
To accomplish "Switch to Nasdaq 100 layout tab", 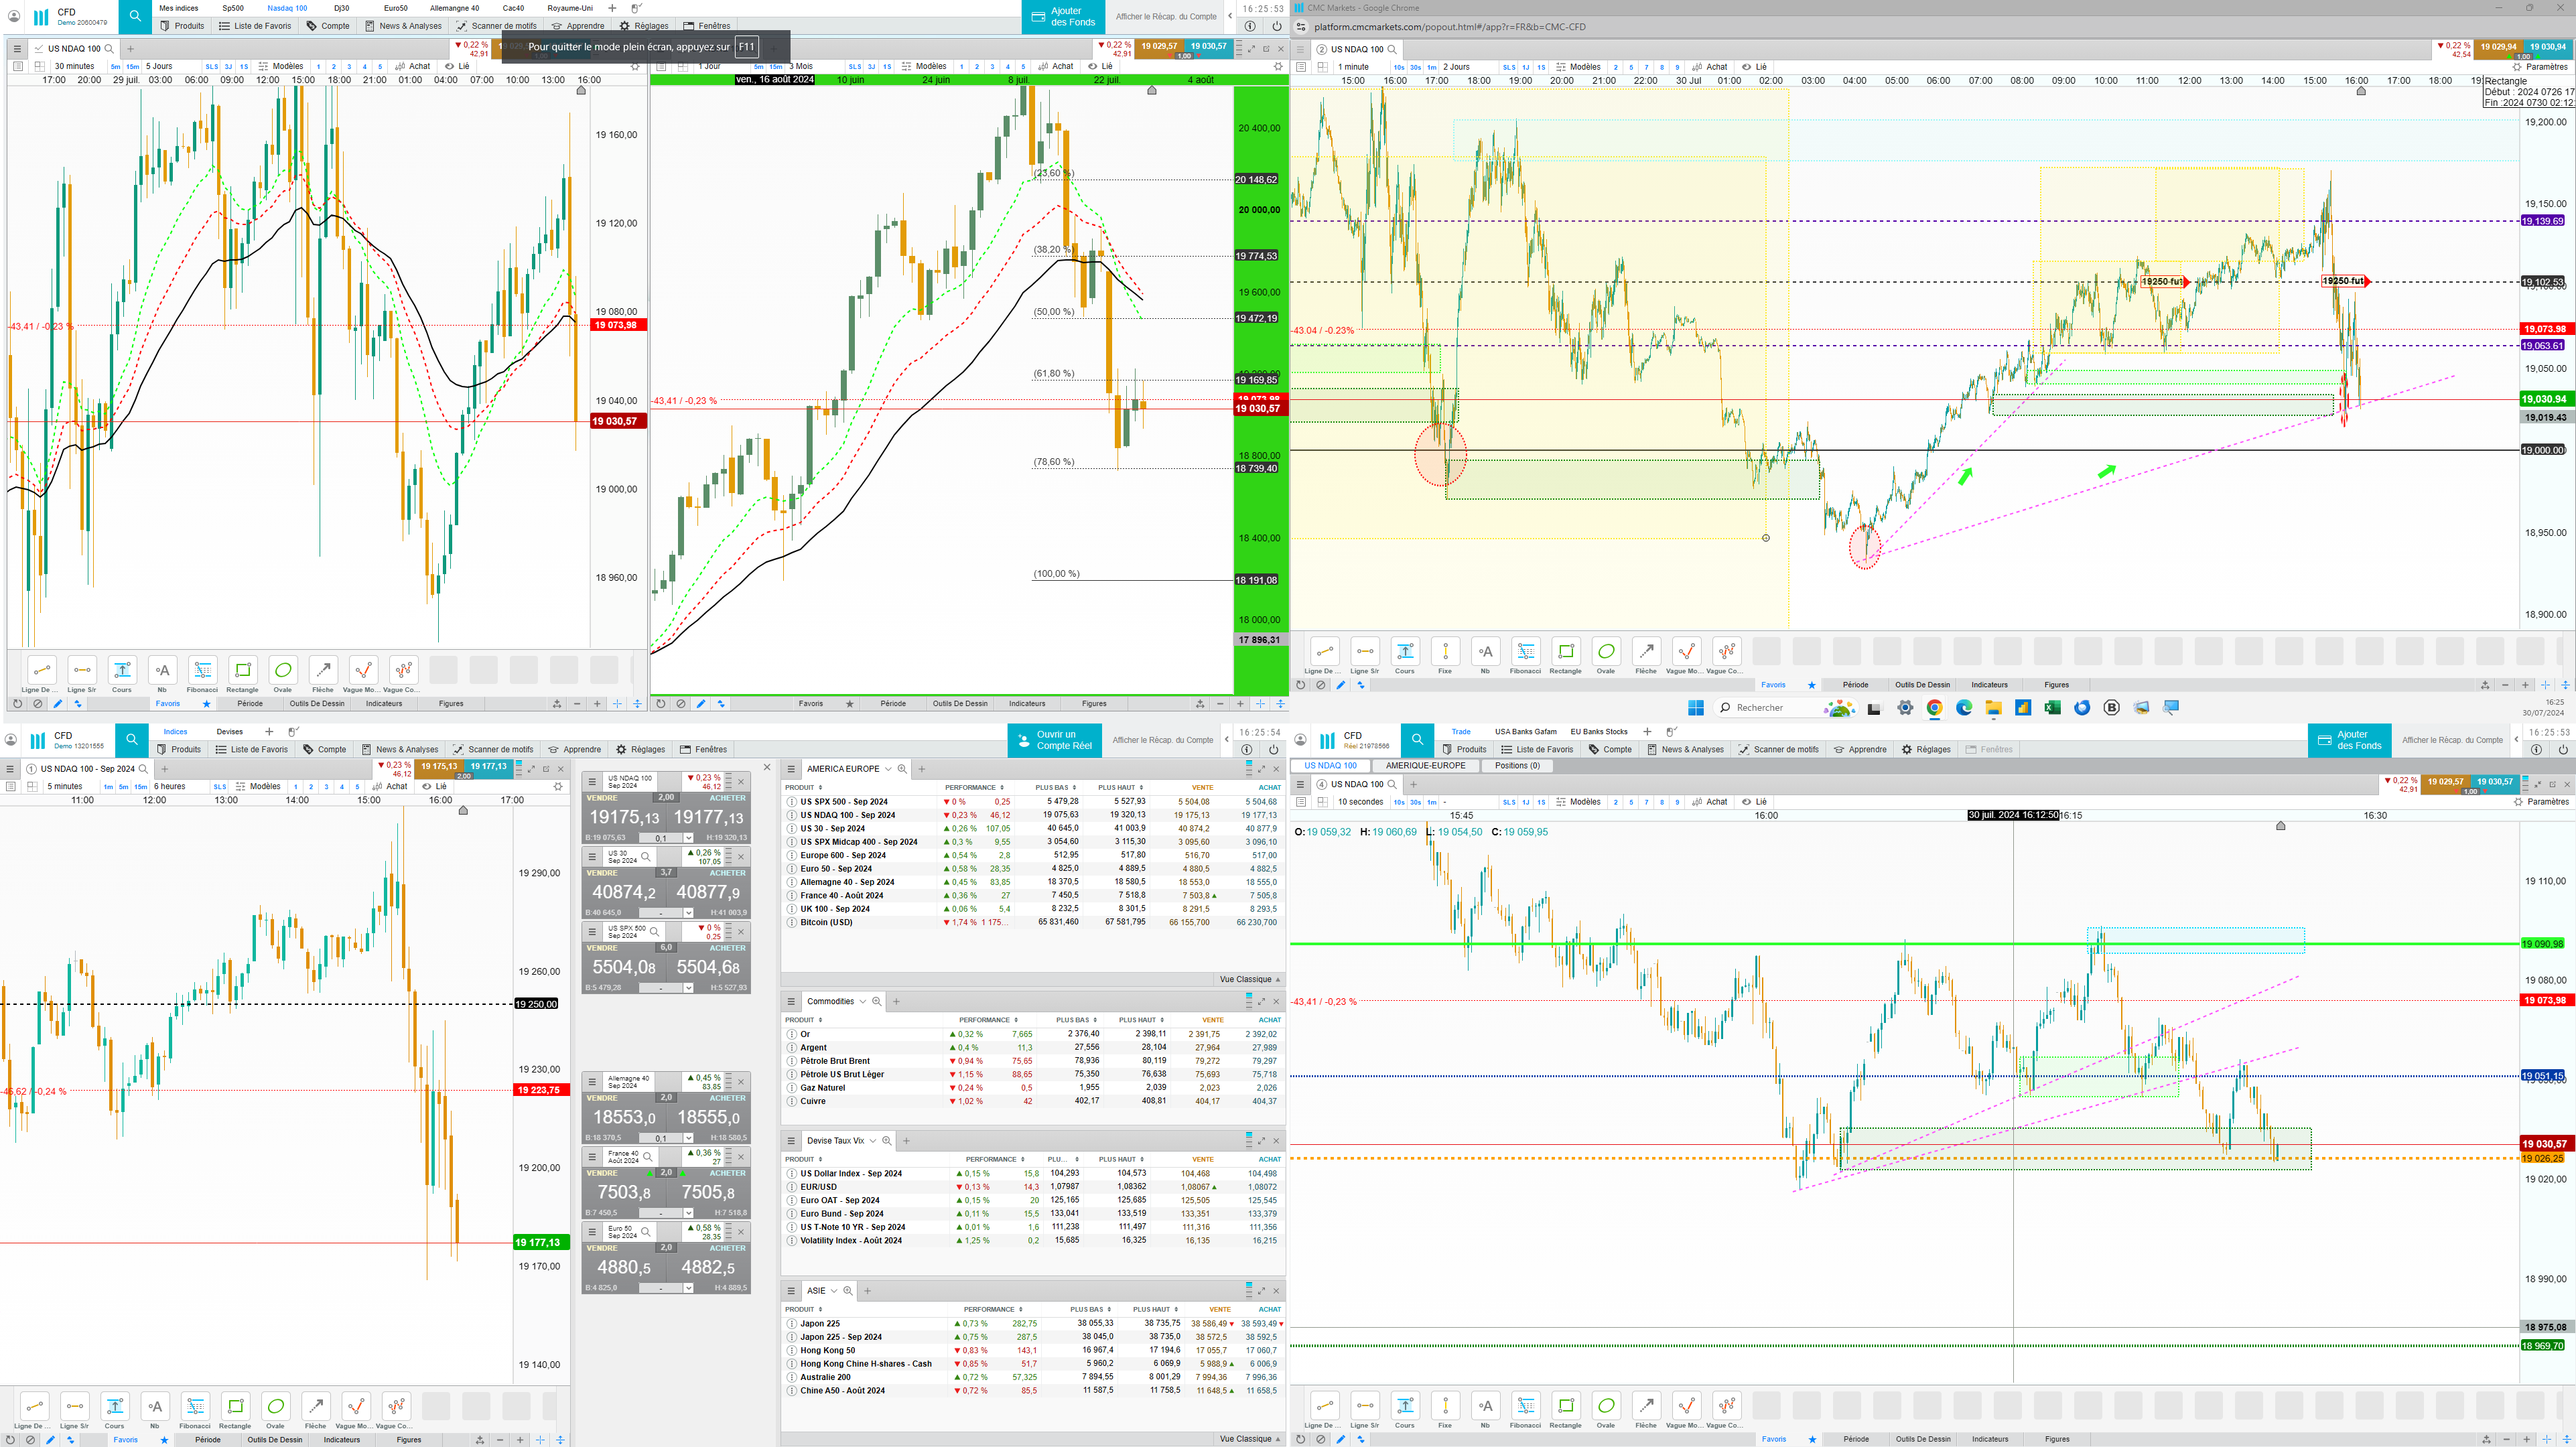I will coord(287,8).
